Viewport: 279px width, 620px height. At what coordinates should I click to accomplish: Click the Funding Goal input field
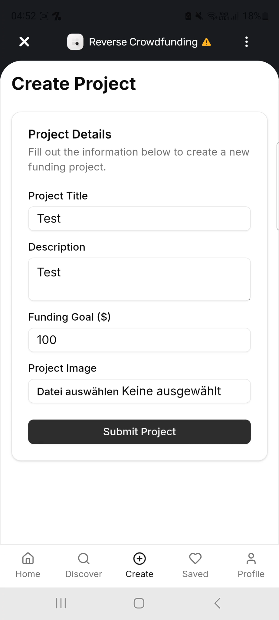pos(139,340)
